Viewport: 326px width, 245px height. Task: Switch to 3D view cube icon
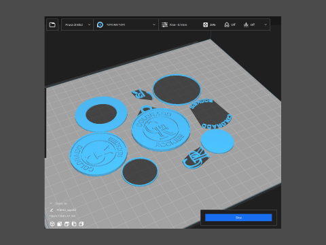(52, 224)
